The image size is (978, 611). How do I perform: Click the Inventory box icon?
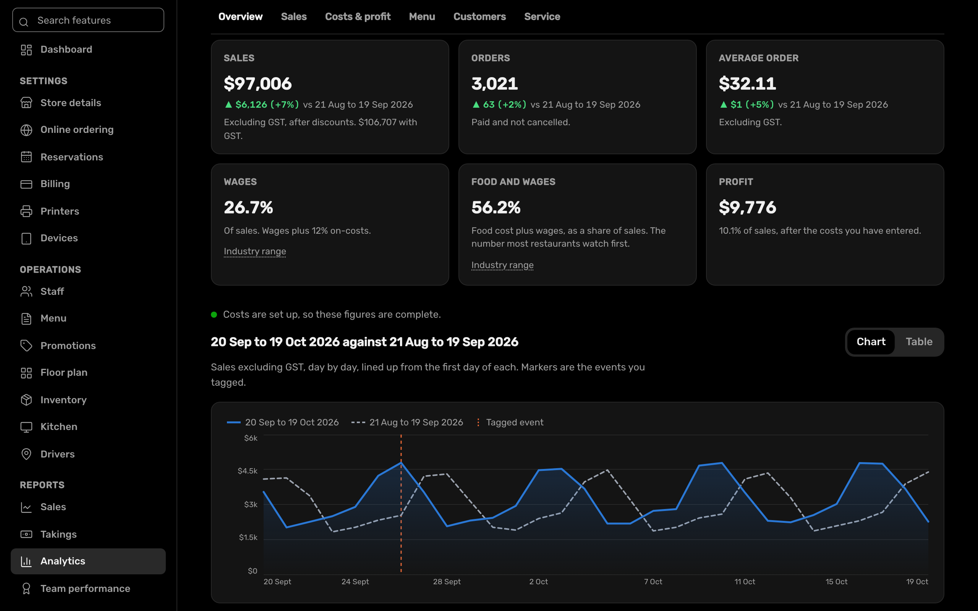pyautogui.click(x=26, y=400)
